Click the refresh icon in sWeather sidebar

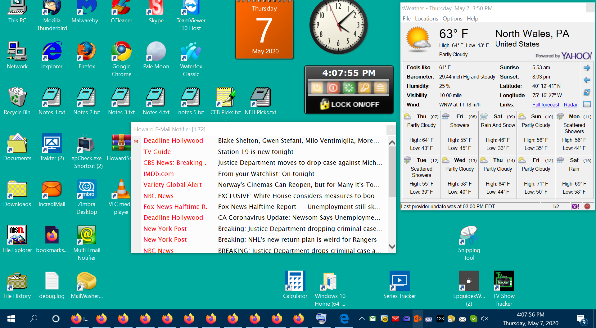587,92
